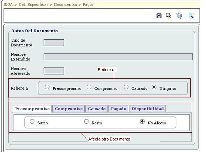Click the Nombre Abreviado input field

(54, 71)
